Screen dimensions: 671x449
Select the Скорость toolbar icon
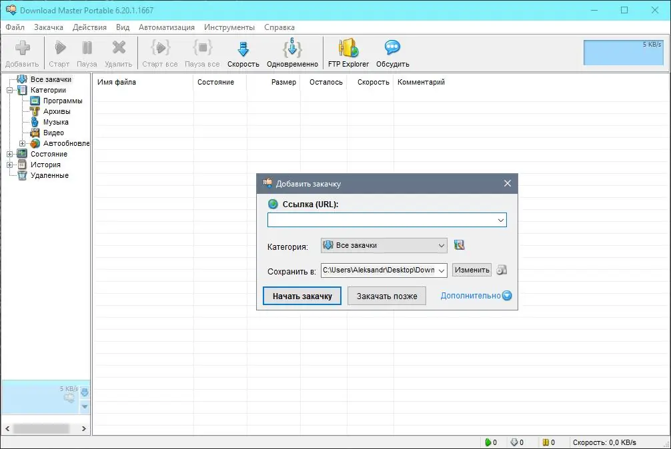243,49
